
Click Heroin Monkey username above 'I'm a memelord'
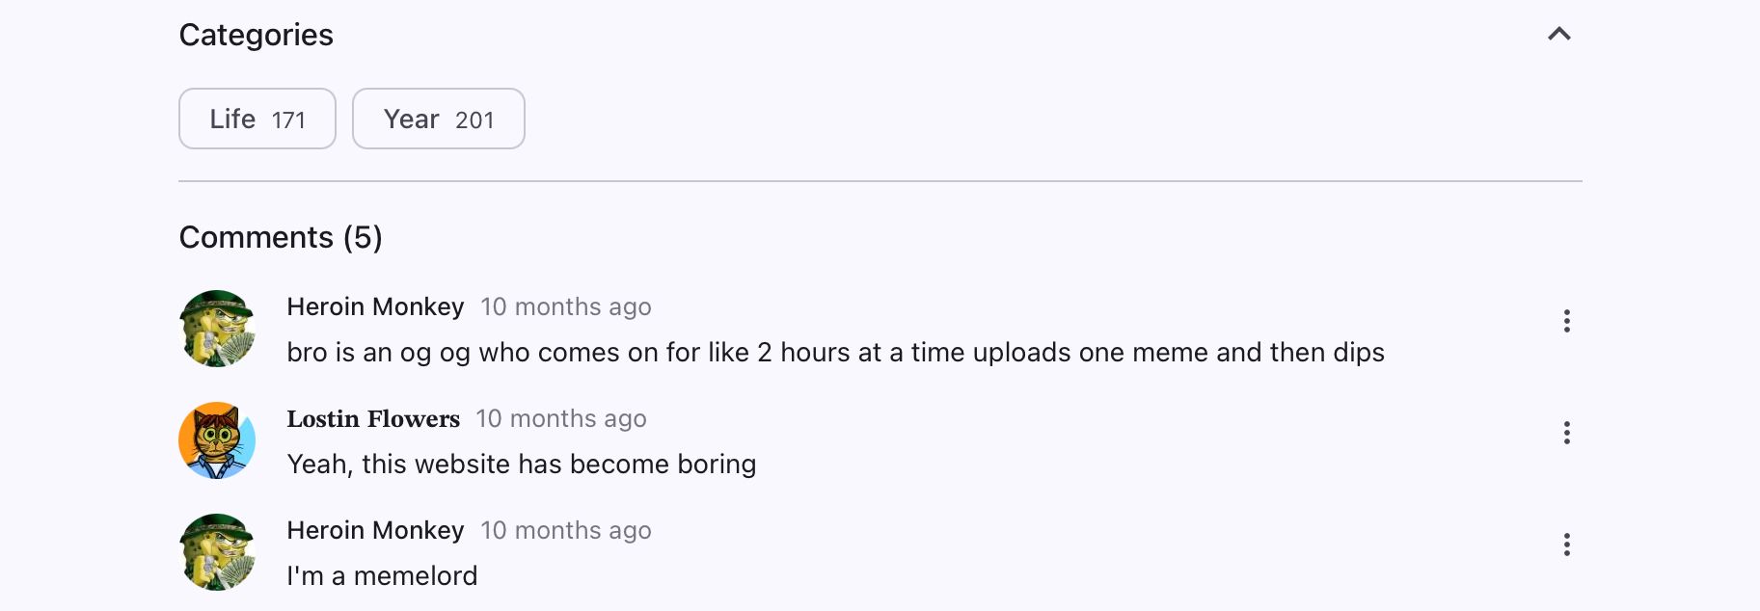coord(375,530)
